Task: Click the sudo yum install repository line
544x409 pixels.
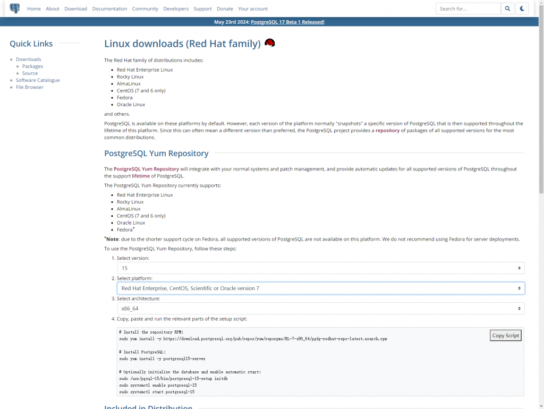Action: [x=253, y=339]
